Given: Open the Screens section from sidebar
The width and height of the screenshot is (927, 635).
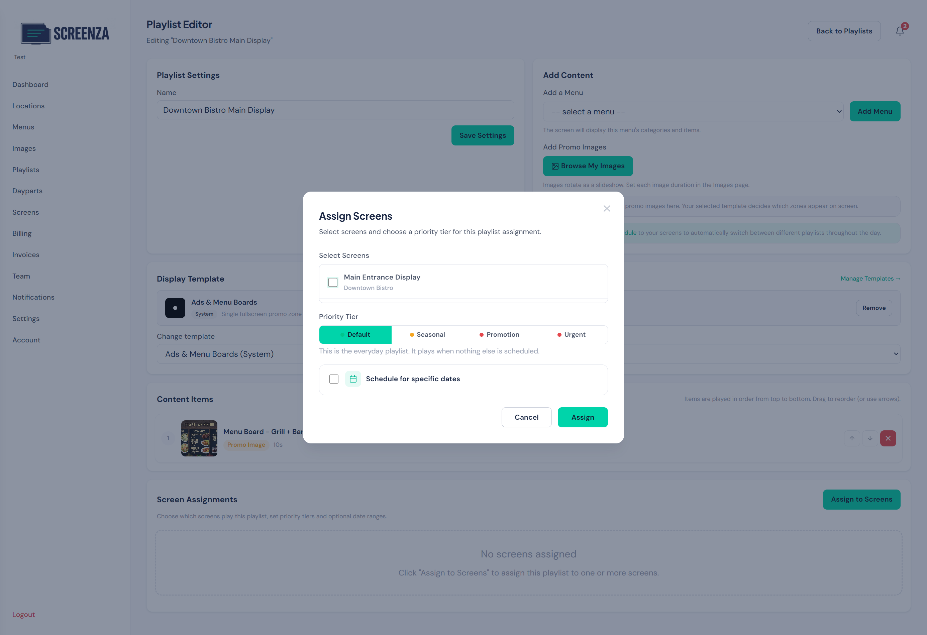Looking at the screenshot, I should coord(25,212).
